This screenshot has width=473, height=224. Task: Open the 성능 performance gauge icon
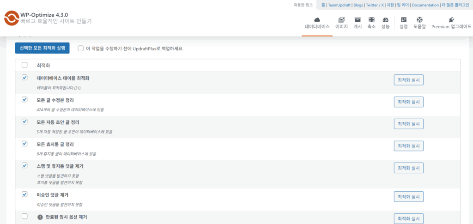pos(385,19)
